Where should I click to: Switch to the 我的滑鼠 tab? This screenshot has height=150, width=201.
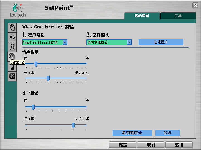coord(142,16)
